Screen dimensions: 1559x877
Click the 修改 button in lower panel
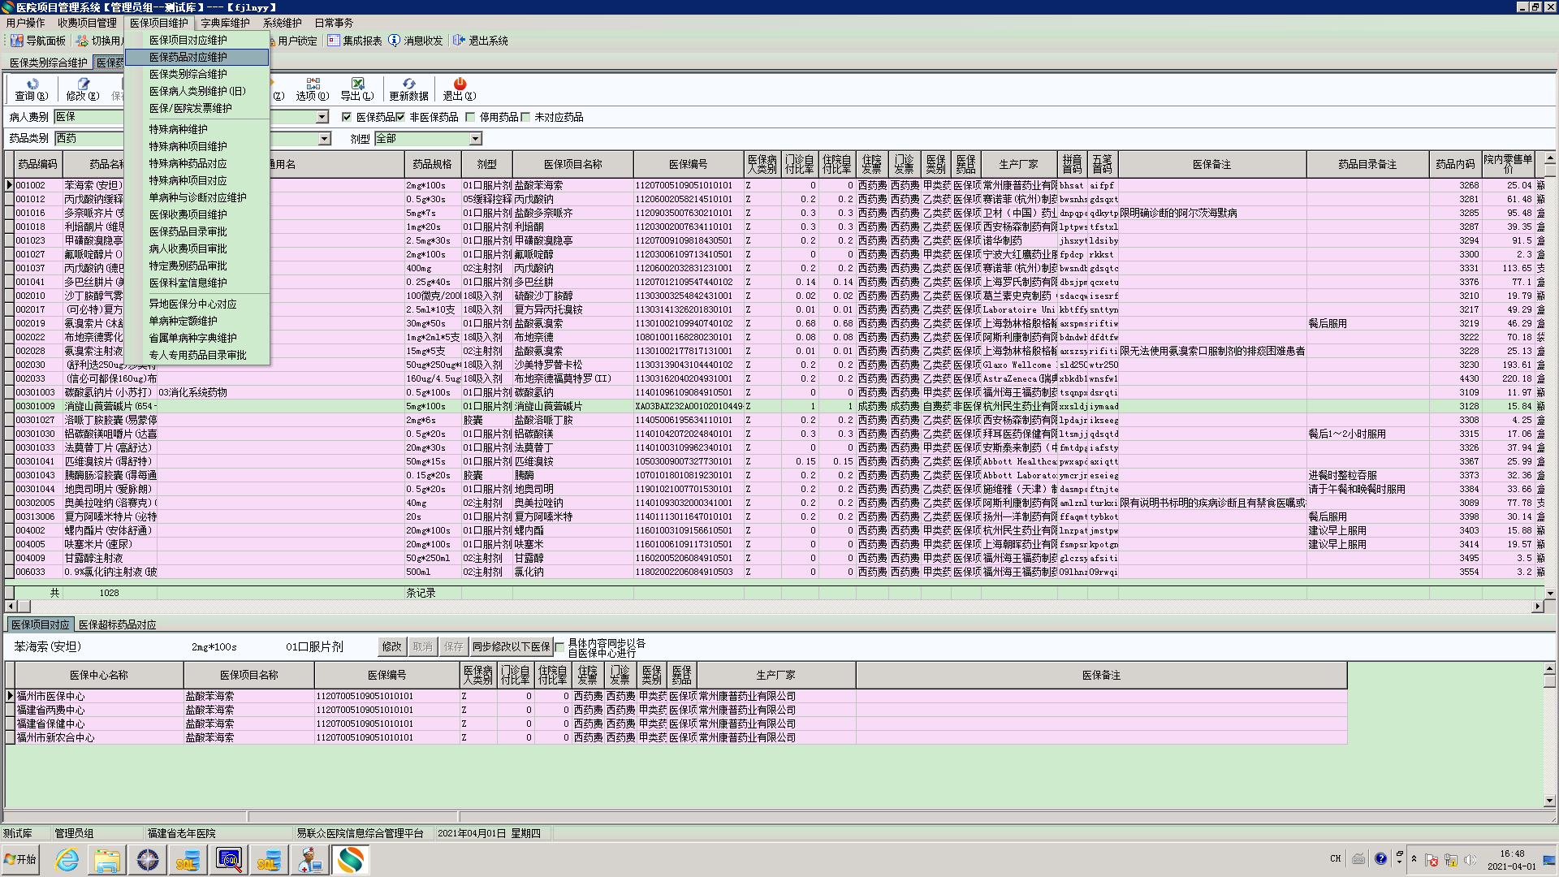(391, 646)
